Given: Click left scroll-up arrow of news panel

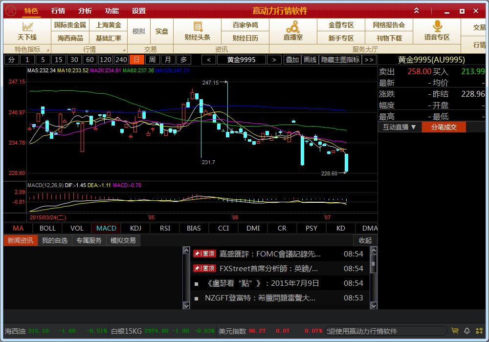Looking at the screenshot, I should (186, 251).
